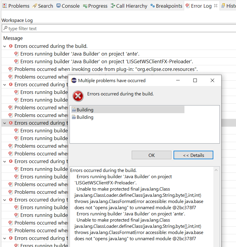The height and width of the screenshot is (247, 236).
Task: Select the first Building item in dialog
Action: (128, 110)
